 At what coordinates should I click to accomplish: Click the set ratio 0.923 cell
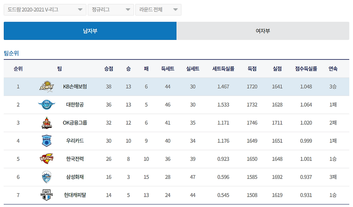click(223, 159)
